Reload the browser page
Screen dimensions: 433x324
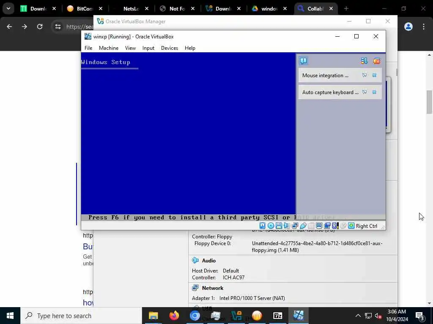point(40,27)
